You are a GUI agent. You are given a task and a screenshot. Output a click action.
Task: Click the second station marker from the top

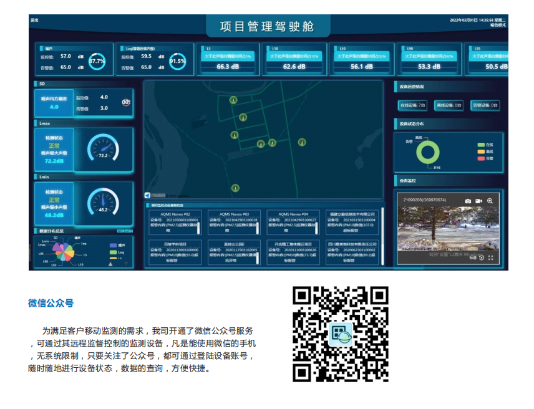point(243,117)
